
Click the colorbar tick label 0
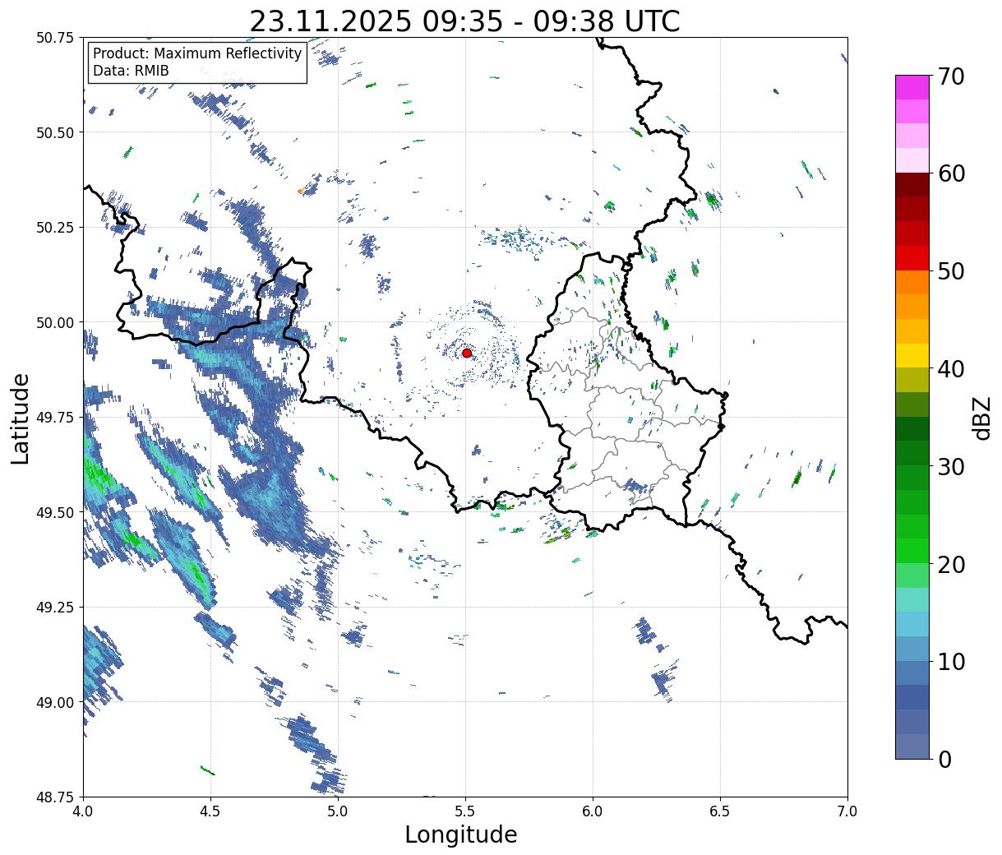(944, 759)
